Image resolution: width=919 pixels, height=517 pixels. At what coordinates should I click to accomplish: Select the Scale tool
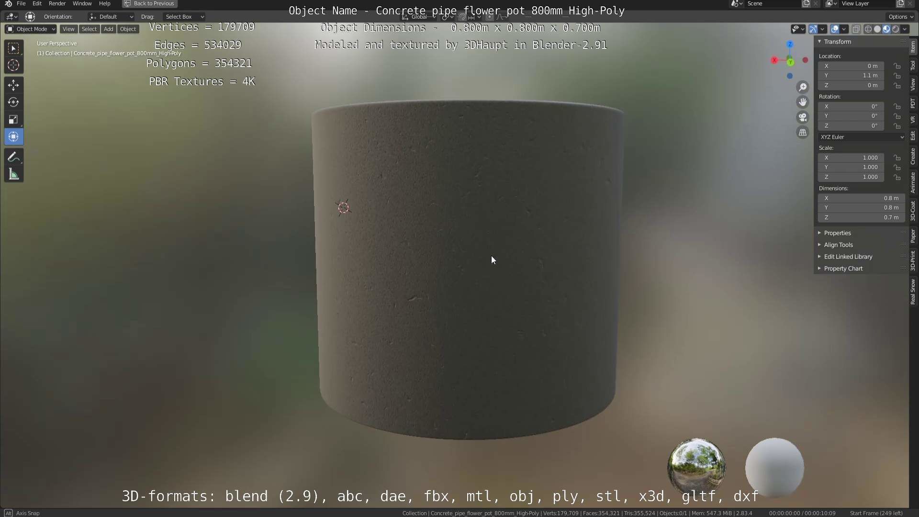tap(13, 120)
